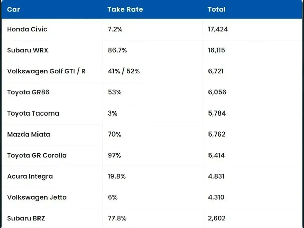
Task: Select the Subaru WRX cell
Action: pos(28,50)
